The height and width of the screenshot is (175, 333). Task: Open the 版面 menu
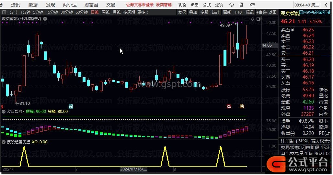click(194, 5)
